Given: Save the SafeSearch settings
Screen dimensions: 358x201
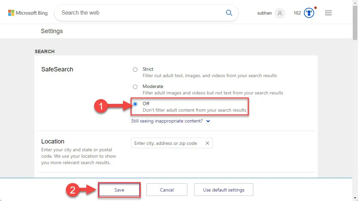Looking at the screenshot, I should [119, 189].
